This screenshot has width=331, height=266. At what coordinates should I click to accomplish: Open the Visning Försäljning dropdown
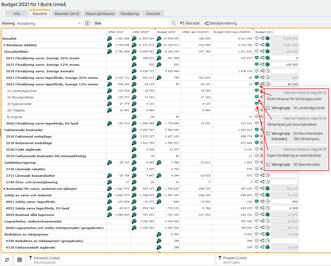click(x=49, y=23)
